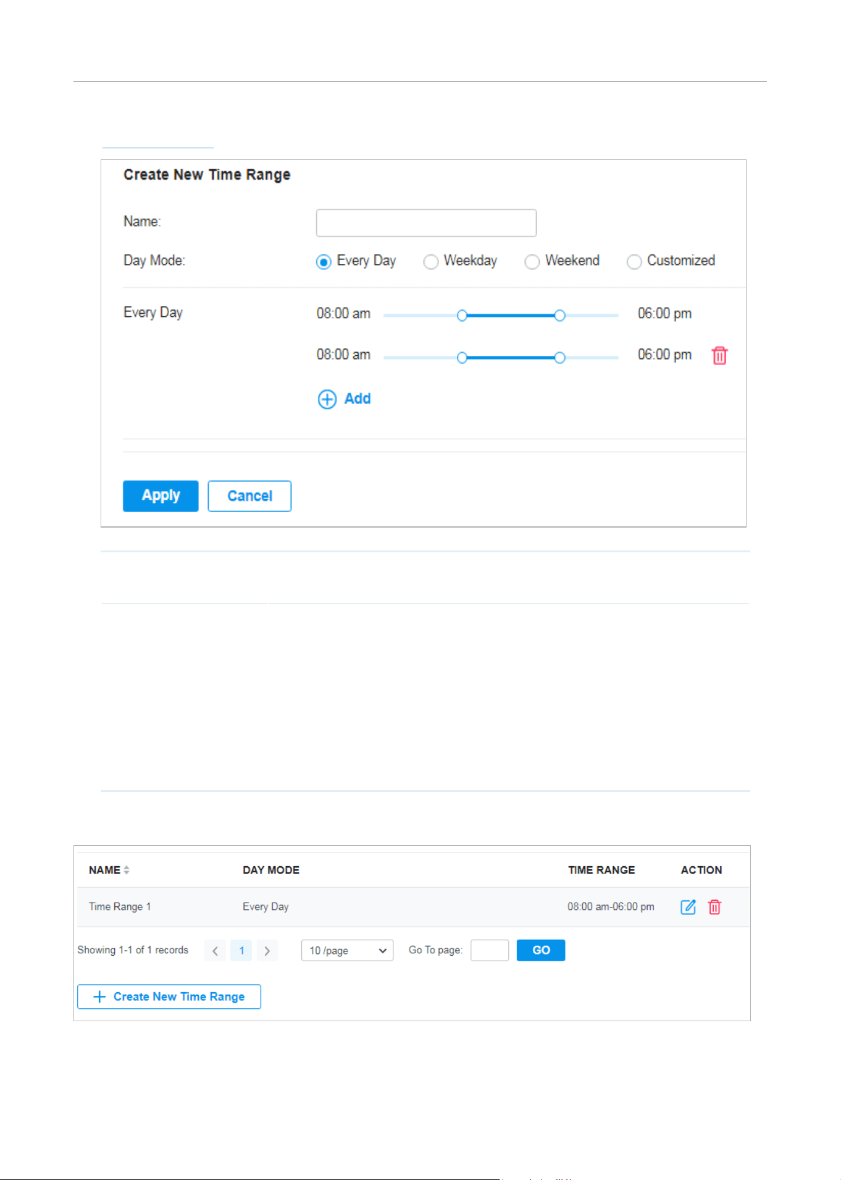Viewport: 841px width, 1180px height.
Task: Delete Time Range 1 entry
Action: pos(714,907)
